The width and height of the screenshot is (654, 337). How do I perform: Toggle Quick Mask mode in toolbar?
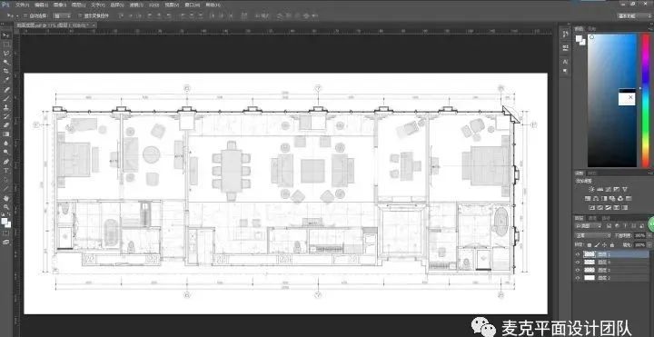[x=5, y=233]
